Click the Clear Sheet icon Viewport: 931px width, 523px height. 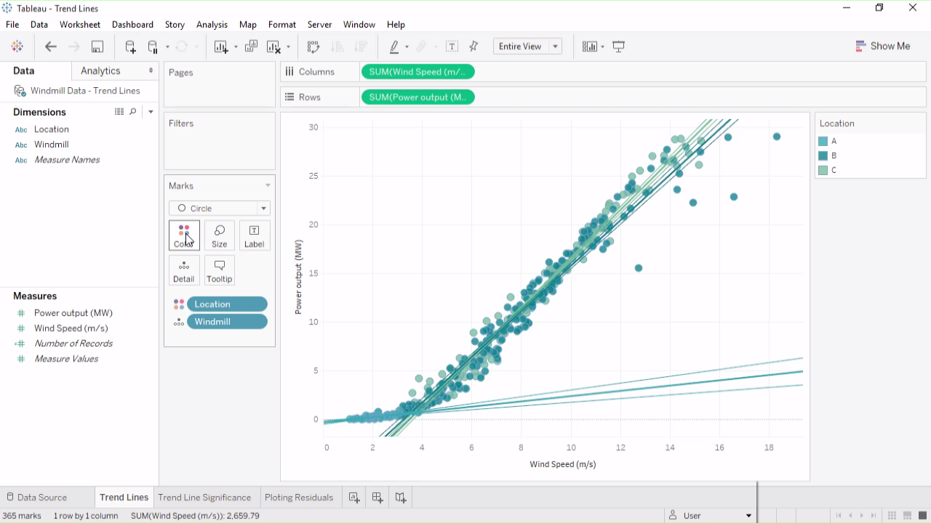[x=273, y=46]
